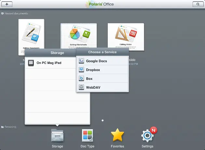This screenshot has height=150, width=205.
Task: Click the Box 'b' logo icon
Action: (x=81, y=78)
